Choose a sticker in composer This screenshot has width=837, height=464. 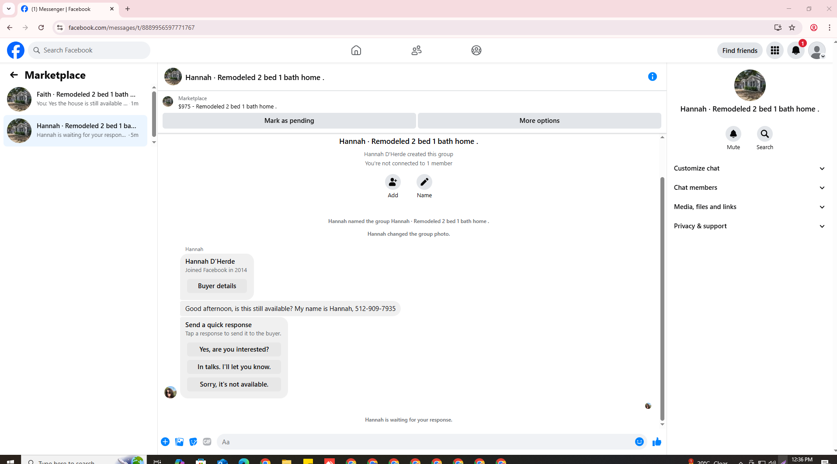[x=193, y=442]
